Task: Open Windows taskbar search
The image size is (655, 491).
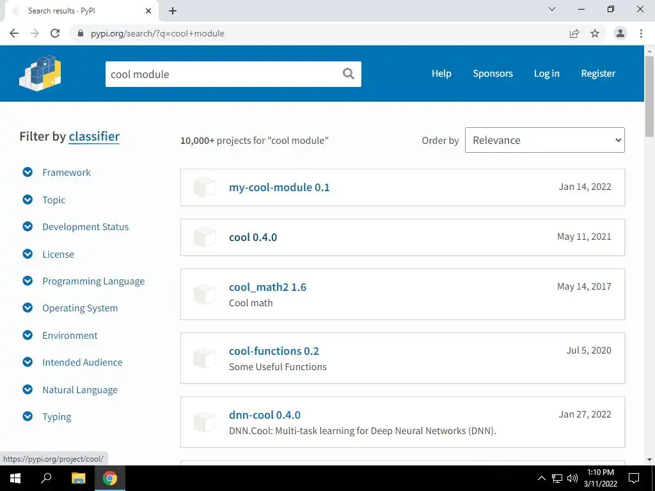Action: point(46,478)
